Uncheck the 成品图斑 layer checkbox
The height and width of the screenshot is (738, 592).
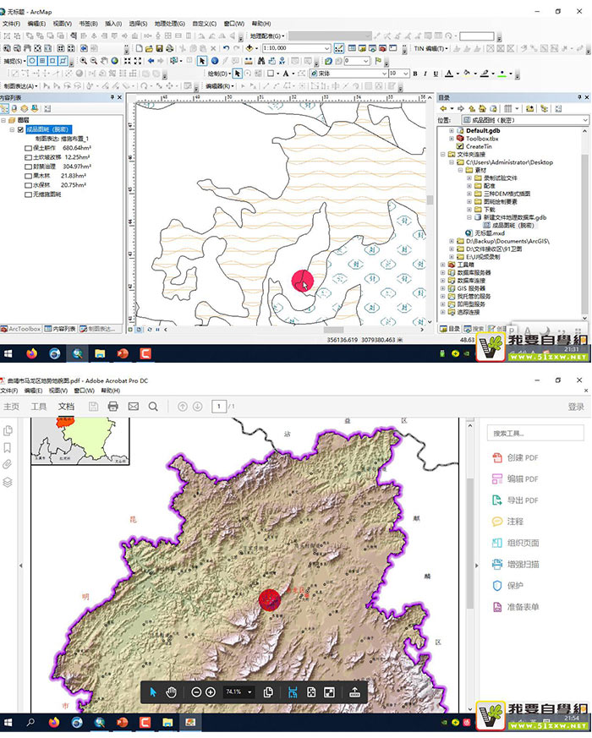point(21,129)
